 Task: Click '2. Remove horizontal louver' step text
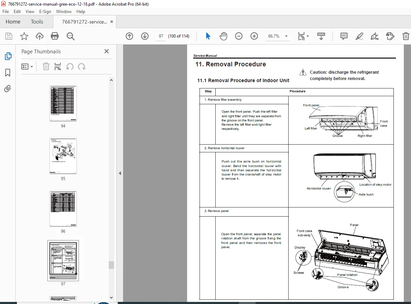tap(224, 148)
